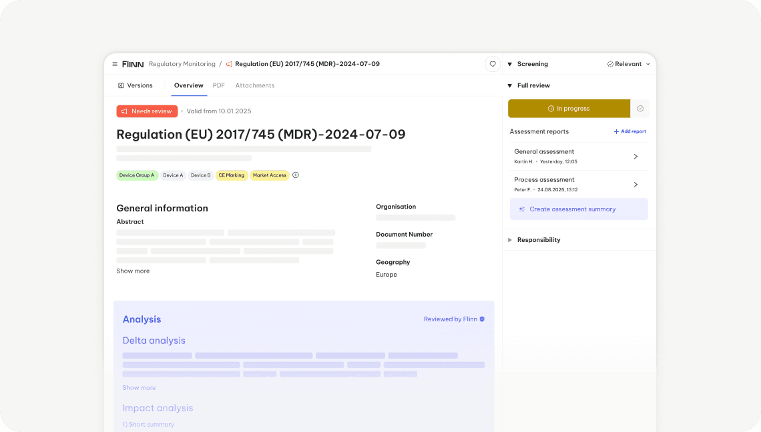
Task: Click the regulation title heading
Action: point(260,134)
